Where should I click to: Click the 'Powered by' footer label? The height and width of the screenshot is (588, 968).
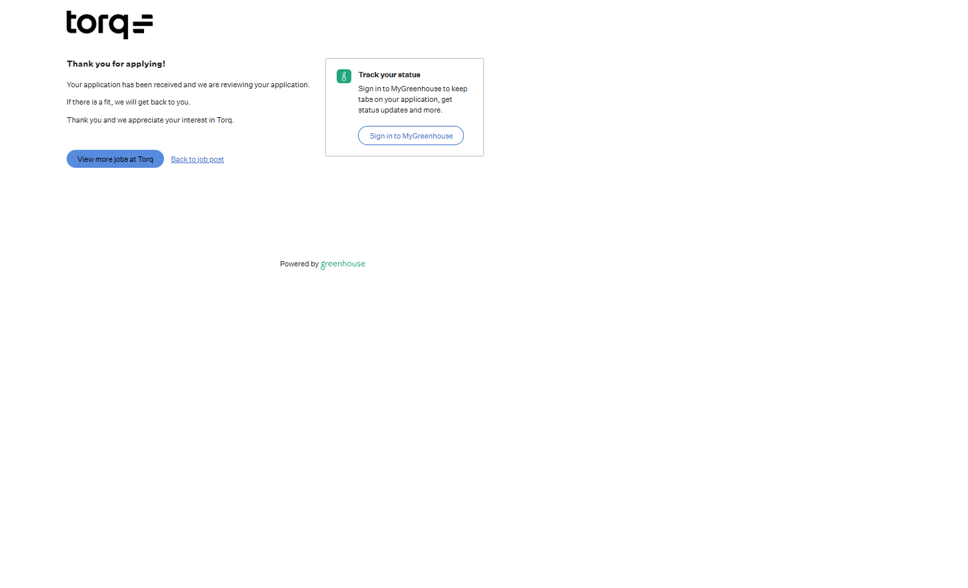click(299, 264)
